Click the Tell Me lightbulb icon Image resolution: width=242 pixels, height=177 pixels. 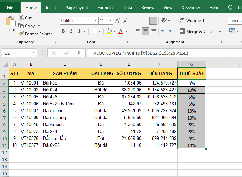(230, 8)
